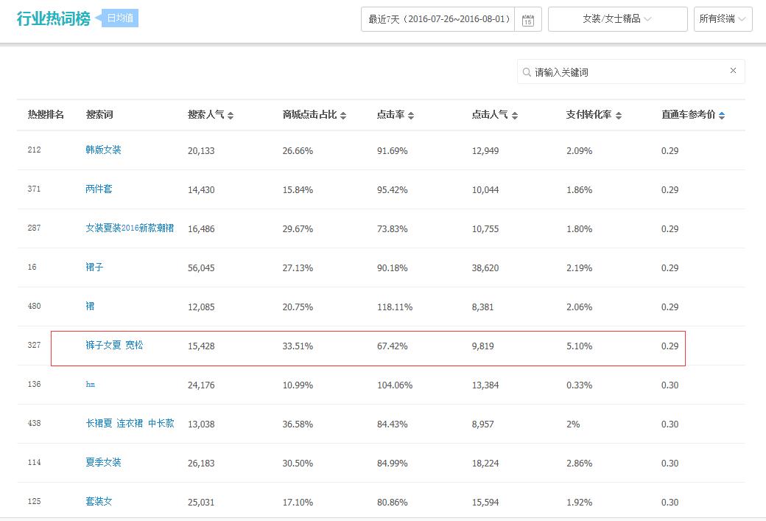Open the 女装/女士精品 category dropdown
766x521 pixels.
click(x=617, y=18)
